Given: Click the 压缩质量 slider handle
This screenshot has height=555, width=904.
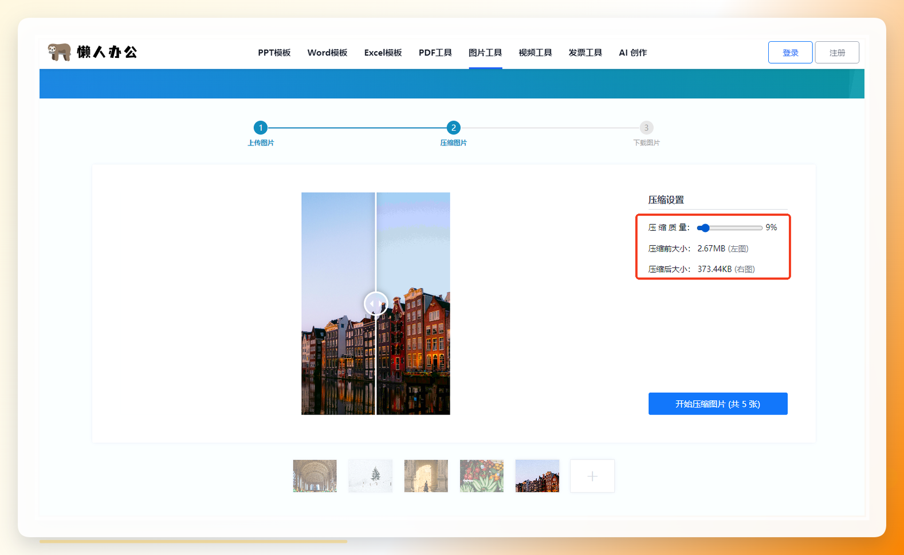Looking at the screenshot, I should tap(705, 228).
